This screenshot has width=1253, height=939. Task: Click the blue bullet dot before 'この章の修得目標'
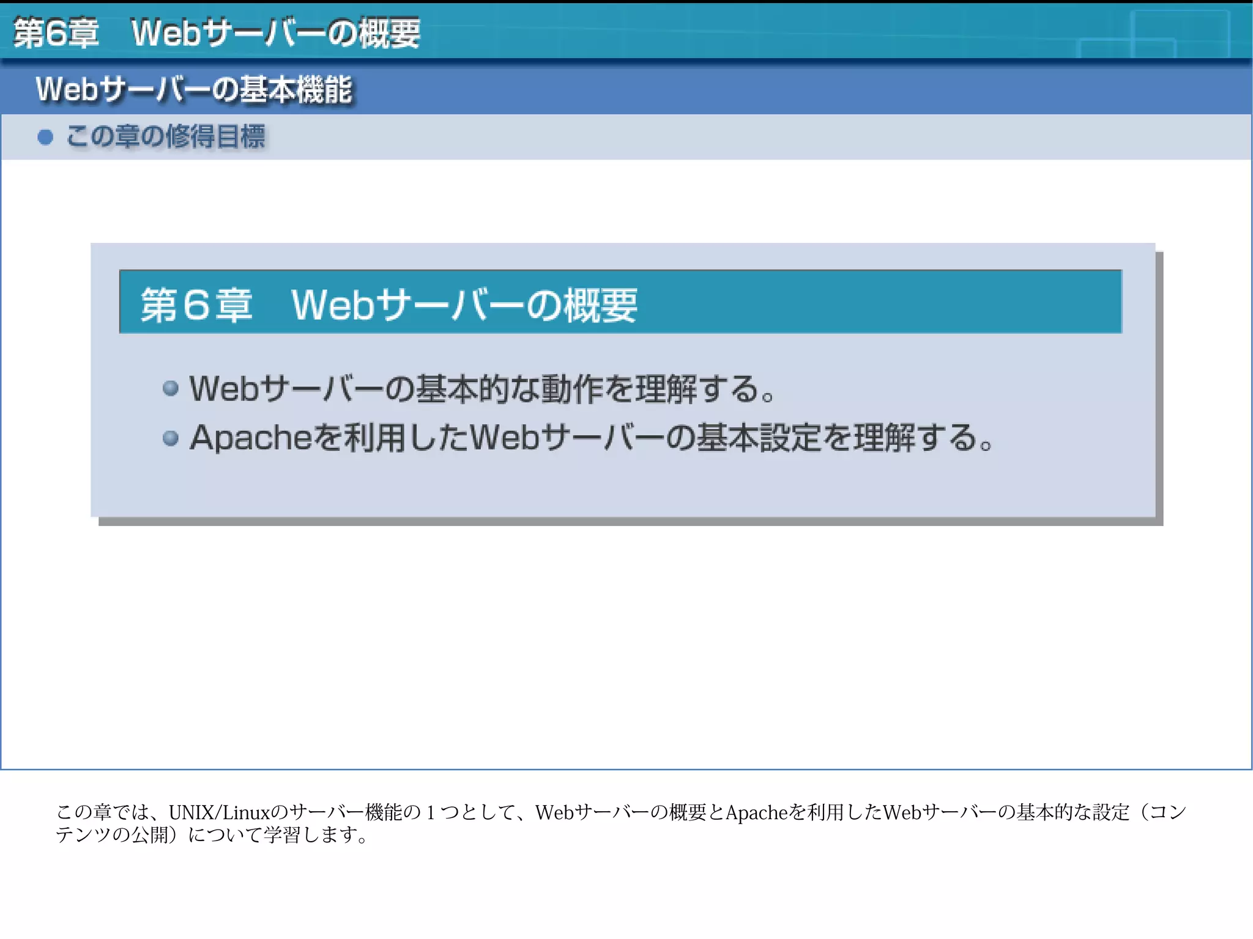45,137
